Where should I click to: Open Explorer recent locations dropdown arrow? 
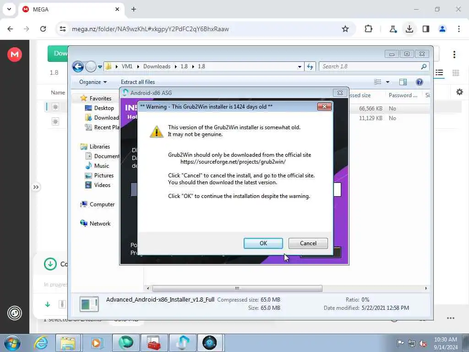coord(100,67)
